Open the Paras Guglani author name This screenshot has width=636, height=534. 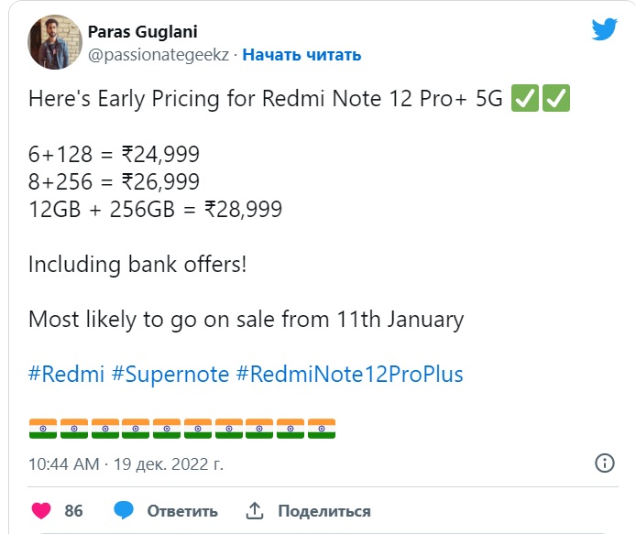pyautogui.click(x=141, y=32)
